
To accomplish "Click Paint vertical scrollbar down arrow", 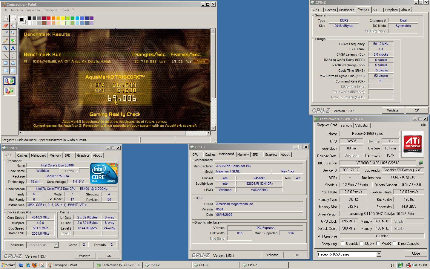I will tap(213, 128).
